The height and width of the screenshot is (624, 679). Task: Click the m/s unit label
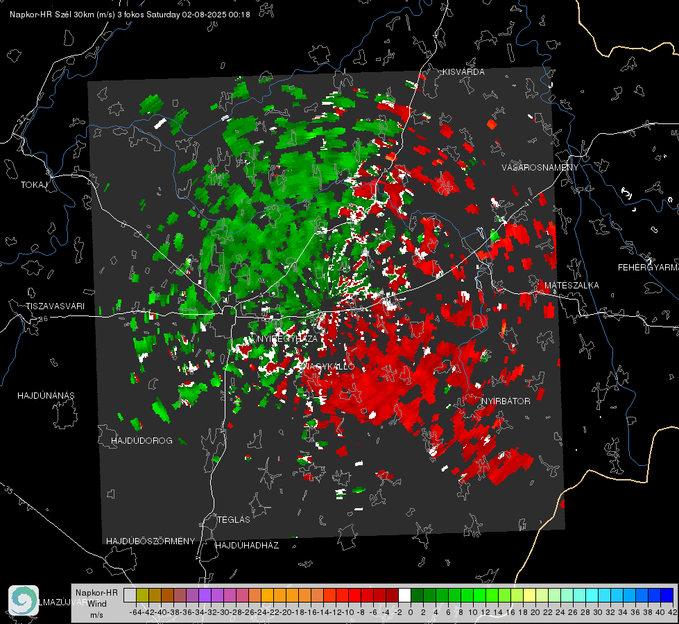pos(96,615)
